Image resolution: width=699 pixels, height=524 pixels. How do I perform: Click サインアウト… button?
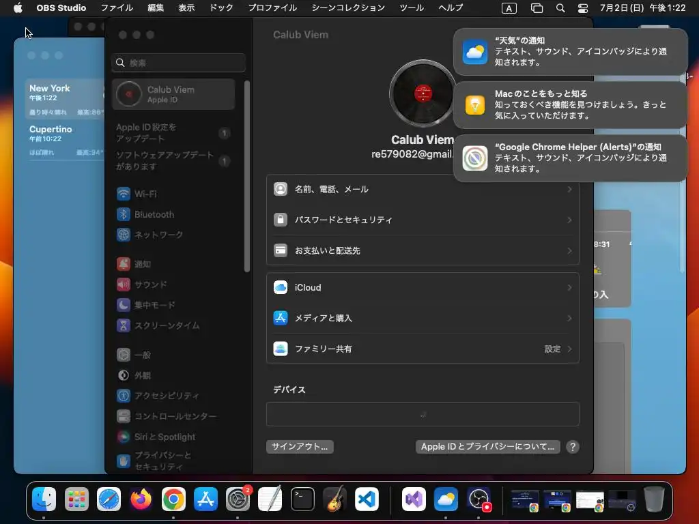coord(300,446)
